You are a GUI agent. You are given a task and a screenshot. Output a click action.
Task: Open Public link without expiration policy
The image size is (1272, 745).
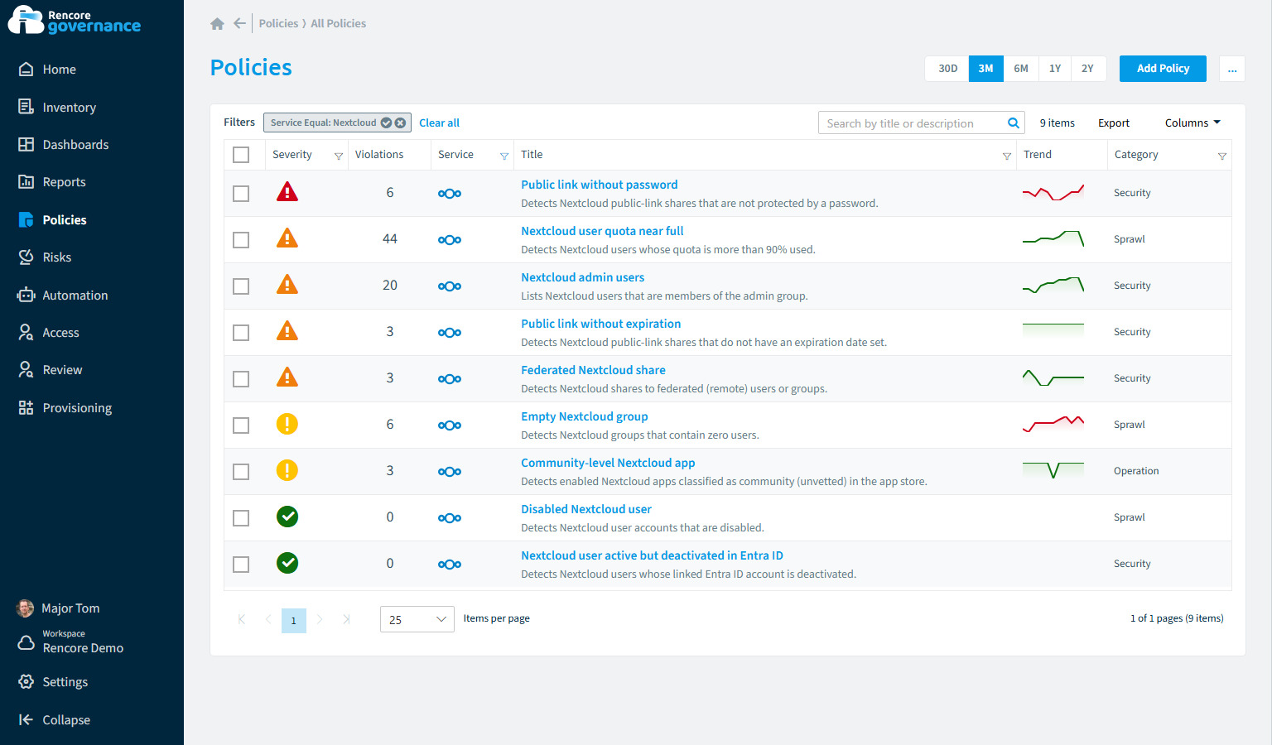[600, 324]
